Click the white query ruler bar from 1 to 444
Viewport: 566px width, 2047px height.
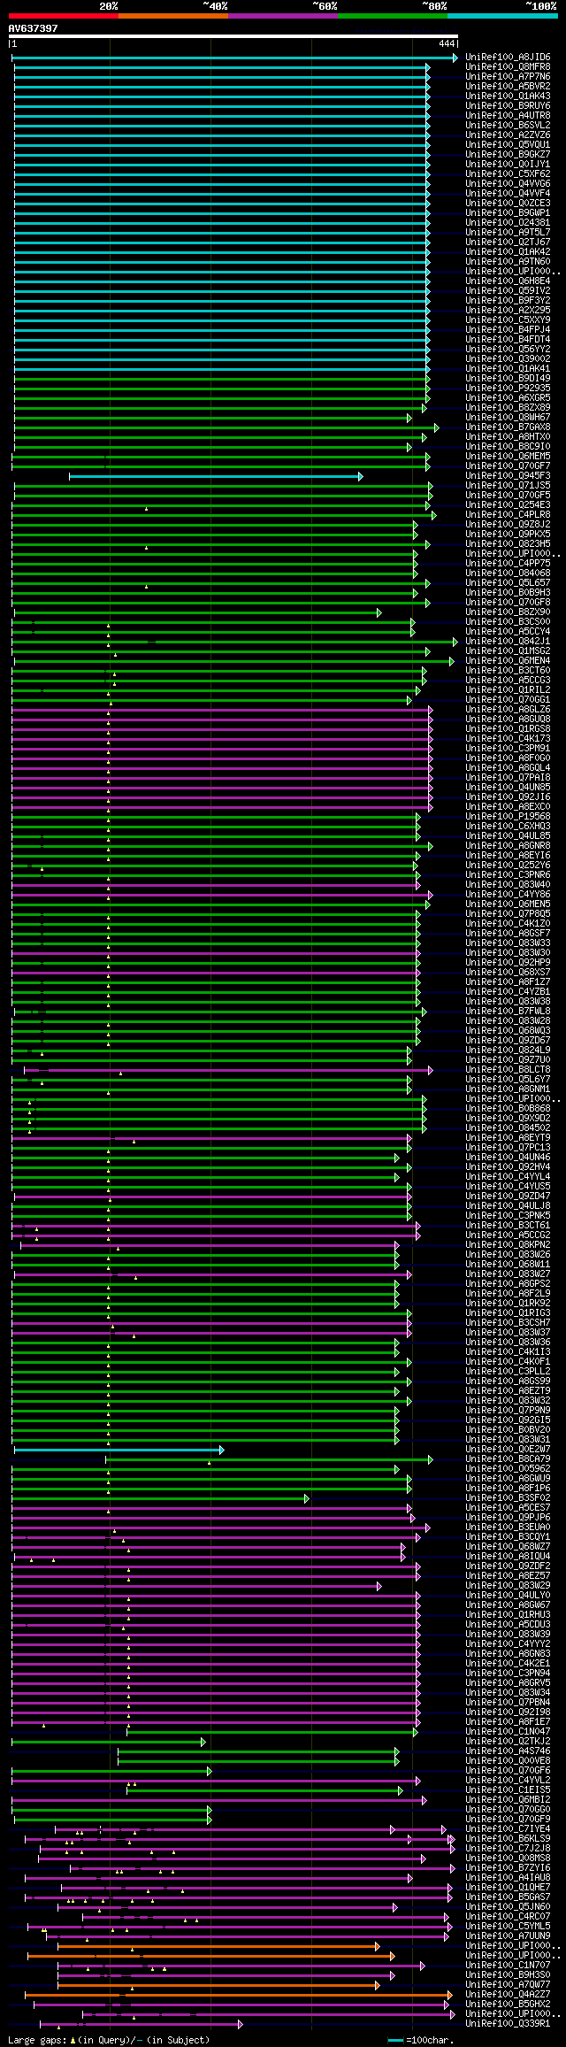point(233,37)
